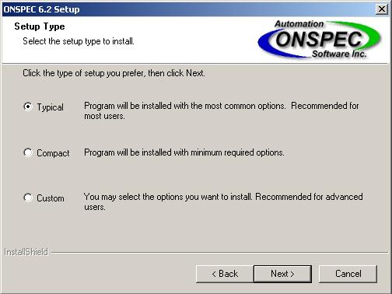Click the advanced users description text
Image resolution: width=392 pixels, height=294 pixels.
coord(223,201)
